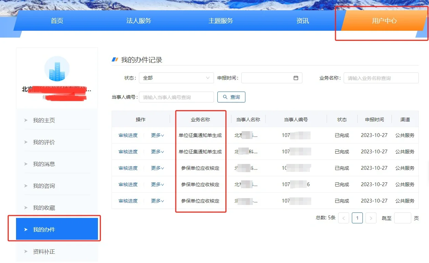Screen dimensions: 429x263
Task: Click the calendar icon in 申报时间 field
Action: point(296,78)
